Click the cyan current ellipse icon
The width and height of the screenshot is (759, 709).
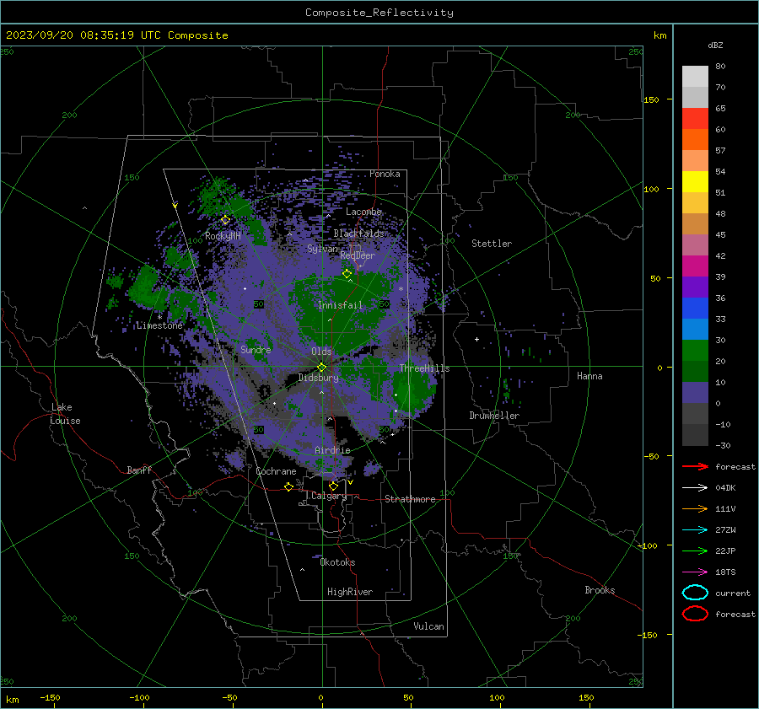[x=695, y=593]
